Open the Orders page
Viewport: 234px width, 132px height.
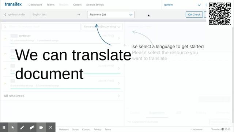tap(77, 5)
